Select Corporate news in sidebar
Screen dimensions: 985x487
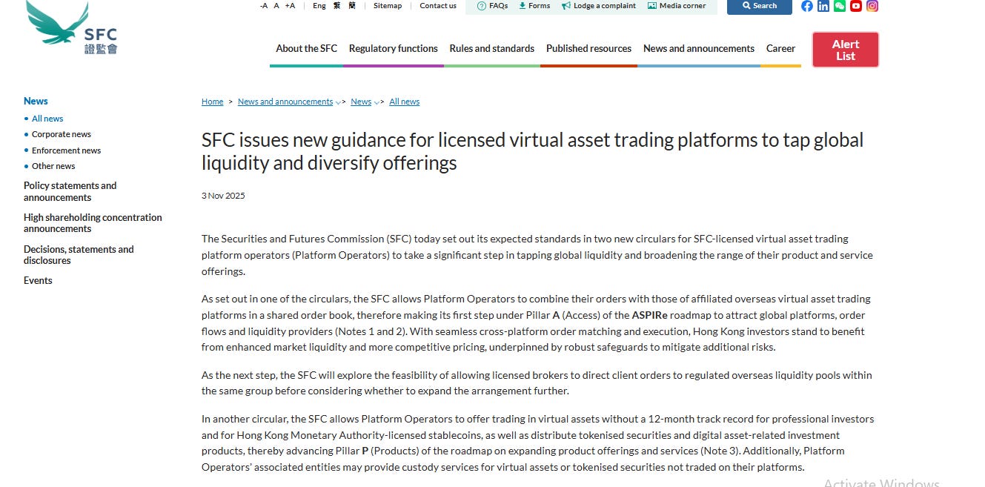[x=62, y=134]
